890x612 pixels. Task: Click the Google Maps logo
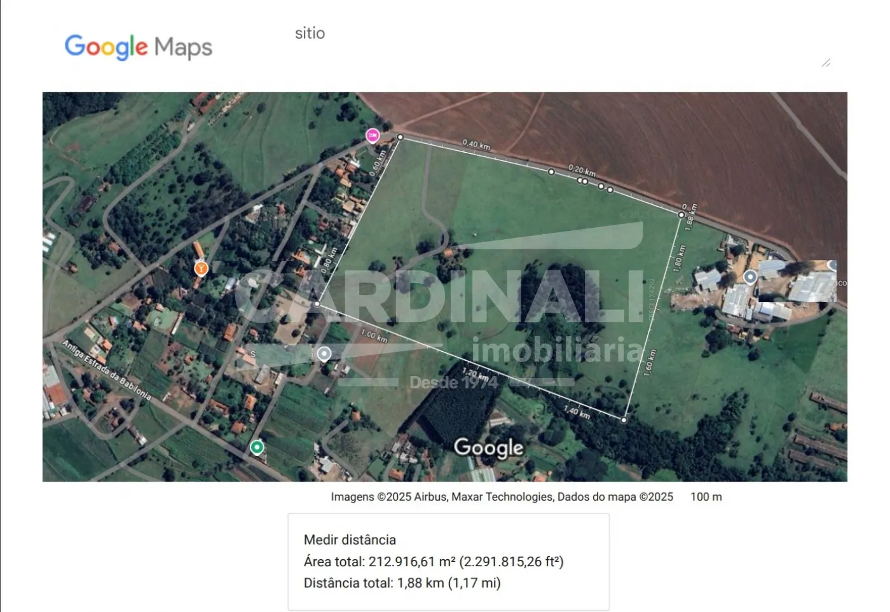coord(139,47)
